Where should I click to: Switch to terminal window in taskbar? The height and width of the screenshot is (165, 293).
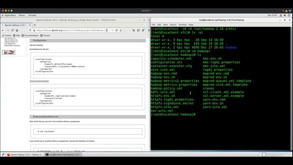pyautogui.click(x=63, y=154)
